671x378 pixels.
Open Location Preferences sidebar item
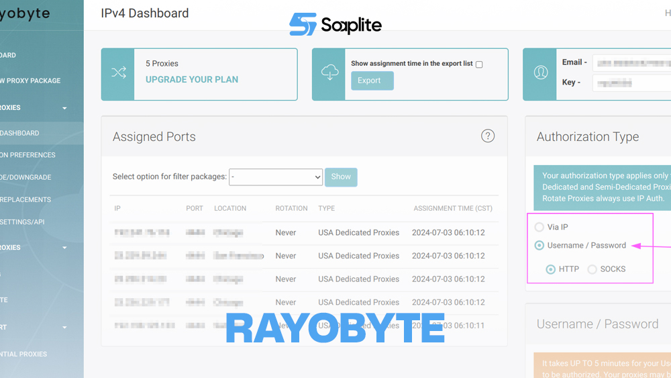pos(28,155)
